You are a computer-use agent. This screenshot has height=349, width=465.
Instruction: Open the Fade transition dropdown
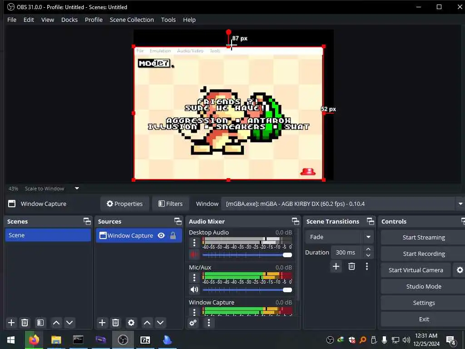click(x=339, y=237)
